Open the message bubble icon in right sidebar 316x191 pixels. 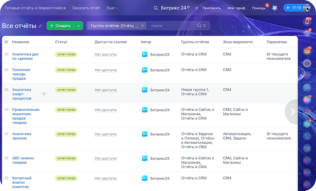pyautogui.click(x=307, y=88)
